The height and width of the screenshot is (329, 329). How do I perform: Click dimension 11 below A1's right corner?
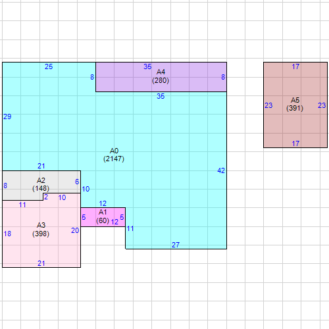tap(130, 229)
